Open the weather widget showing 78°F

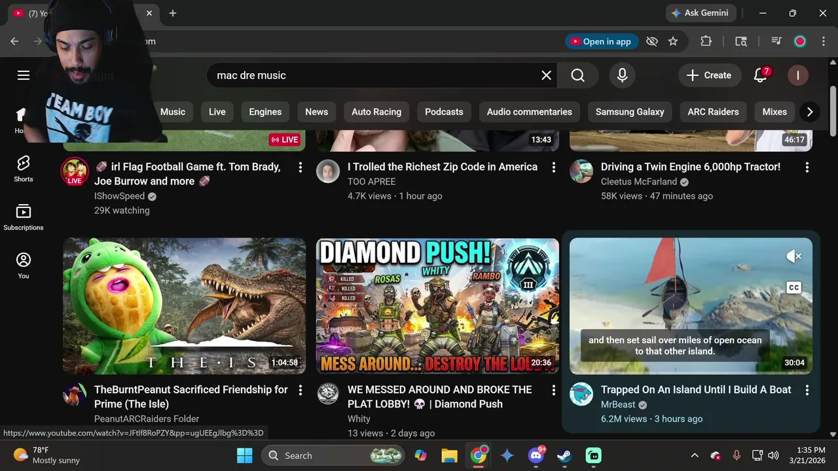click(47, 455)
